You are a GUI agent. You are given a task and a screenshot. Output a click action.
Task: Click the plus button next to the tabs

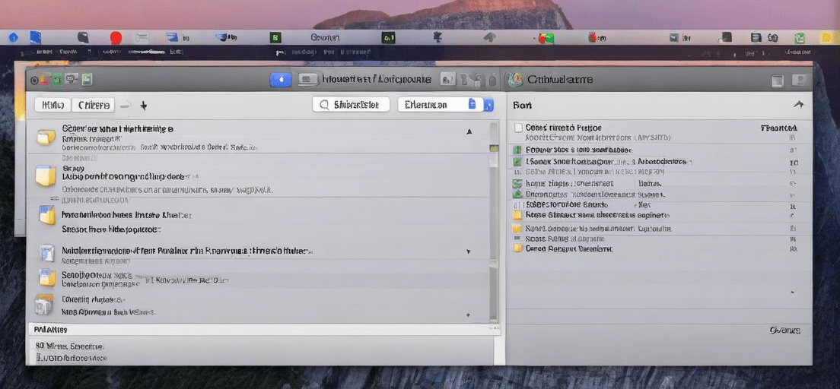click(144, 106)
